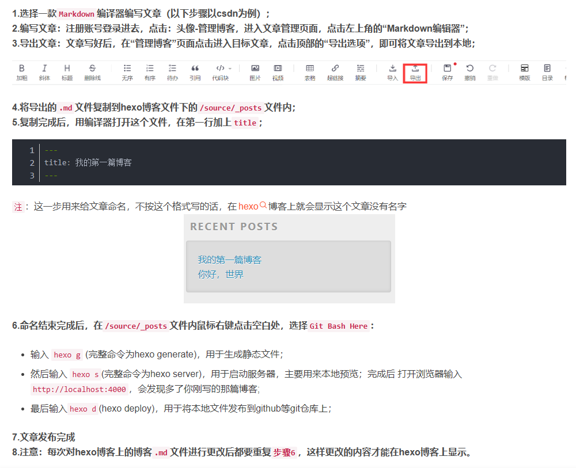The width and height of the screenshot is (576, 468).
Task: Open the 你好，世界 recent post link
Action: pos(221,274)
